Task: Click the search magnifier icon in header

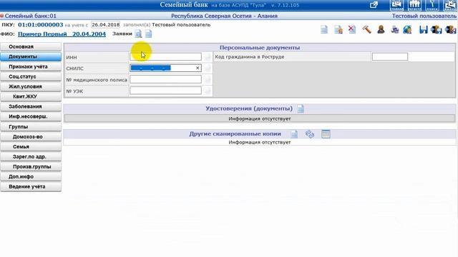Action: (x=432, y=5)
